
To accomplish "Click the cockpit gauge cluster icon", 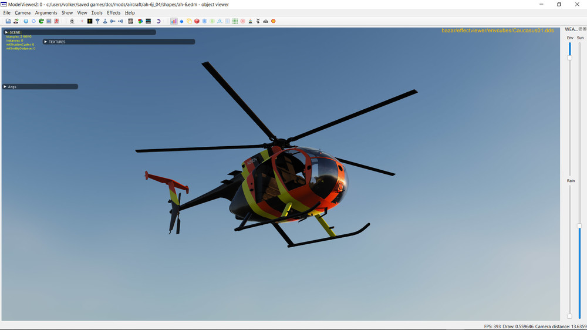I will (266, 21).
